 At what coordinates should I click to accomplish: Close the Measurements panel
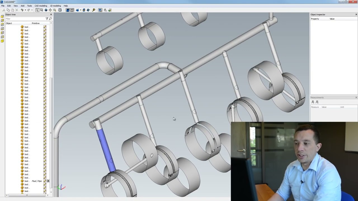356,97
